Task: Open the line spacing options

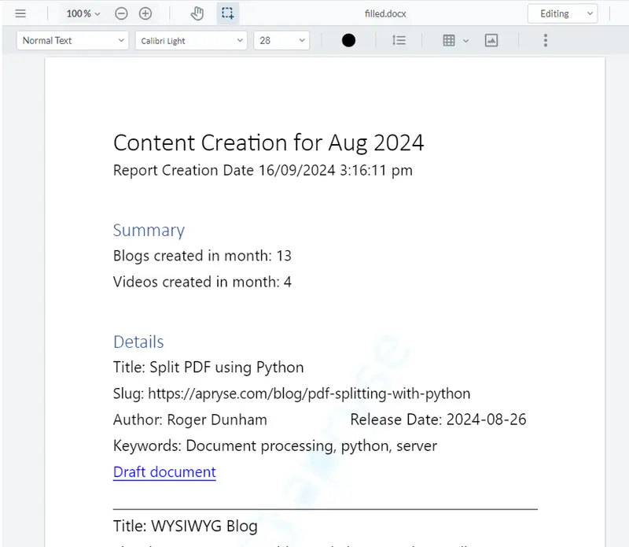Action: click(399, 40)
